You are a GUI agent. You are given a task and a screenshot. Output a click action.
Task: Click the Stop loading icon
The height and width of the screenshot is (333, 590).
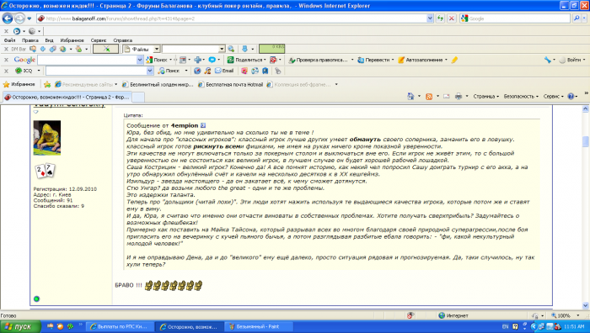[452, 18]
